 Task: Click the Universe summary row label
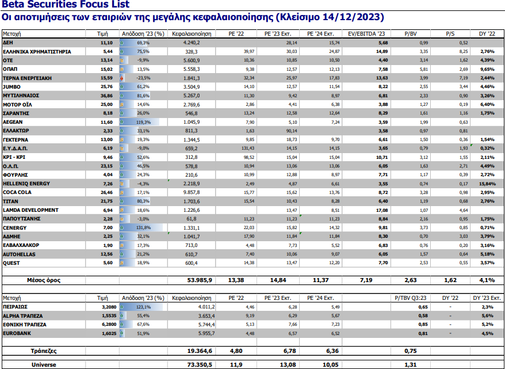point(43,364)
